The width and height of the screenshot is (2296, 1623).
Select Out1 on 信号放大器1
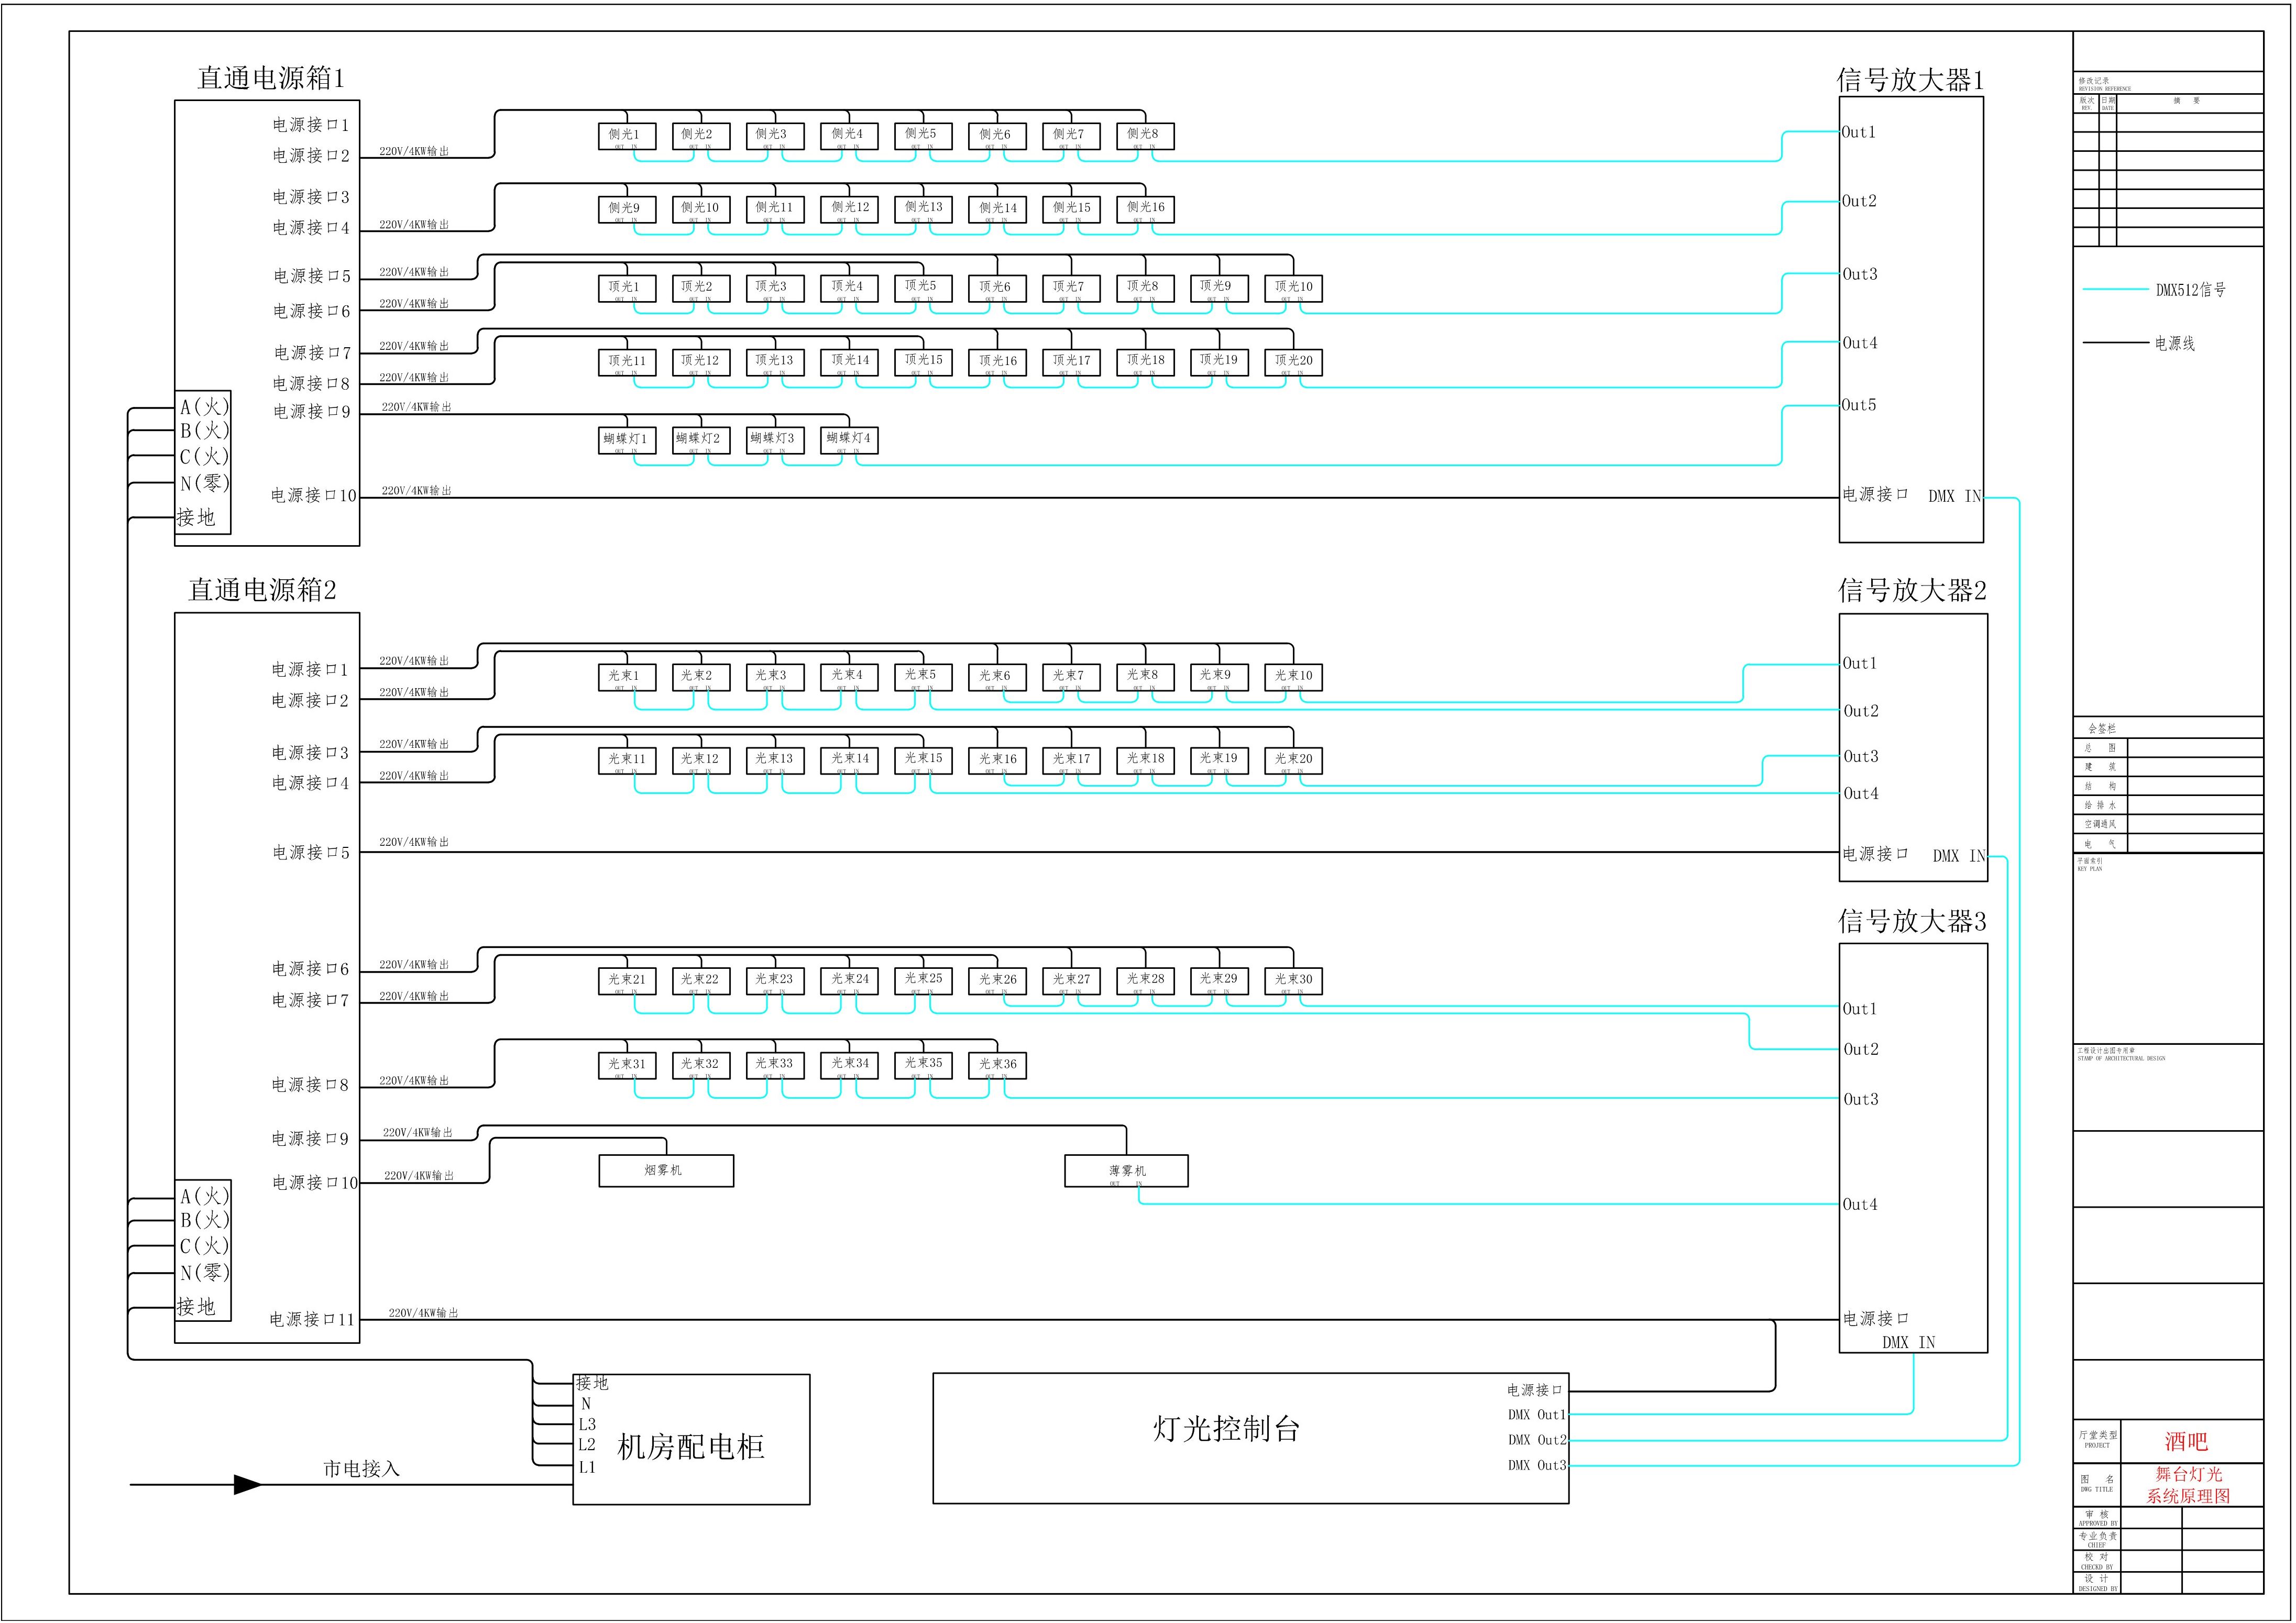click(1859, 132)
